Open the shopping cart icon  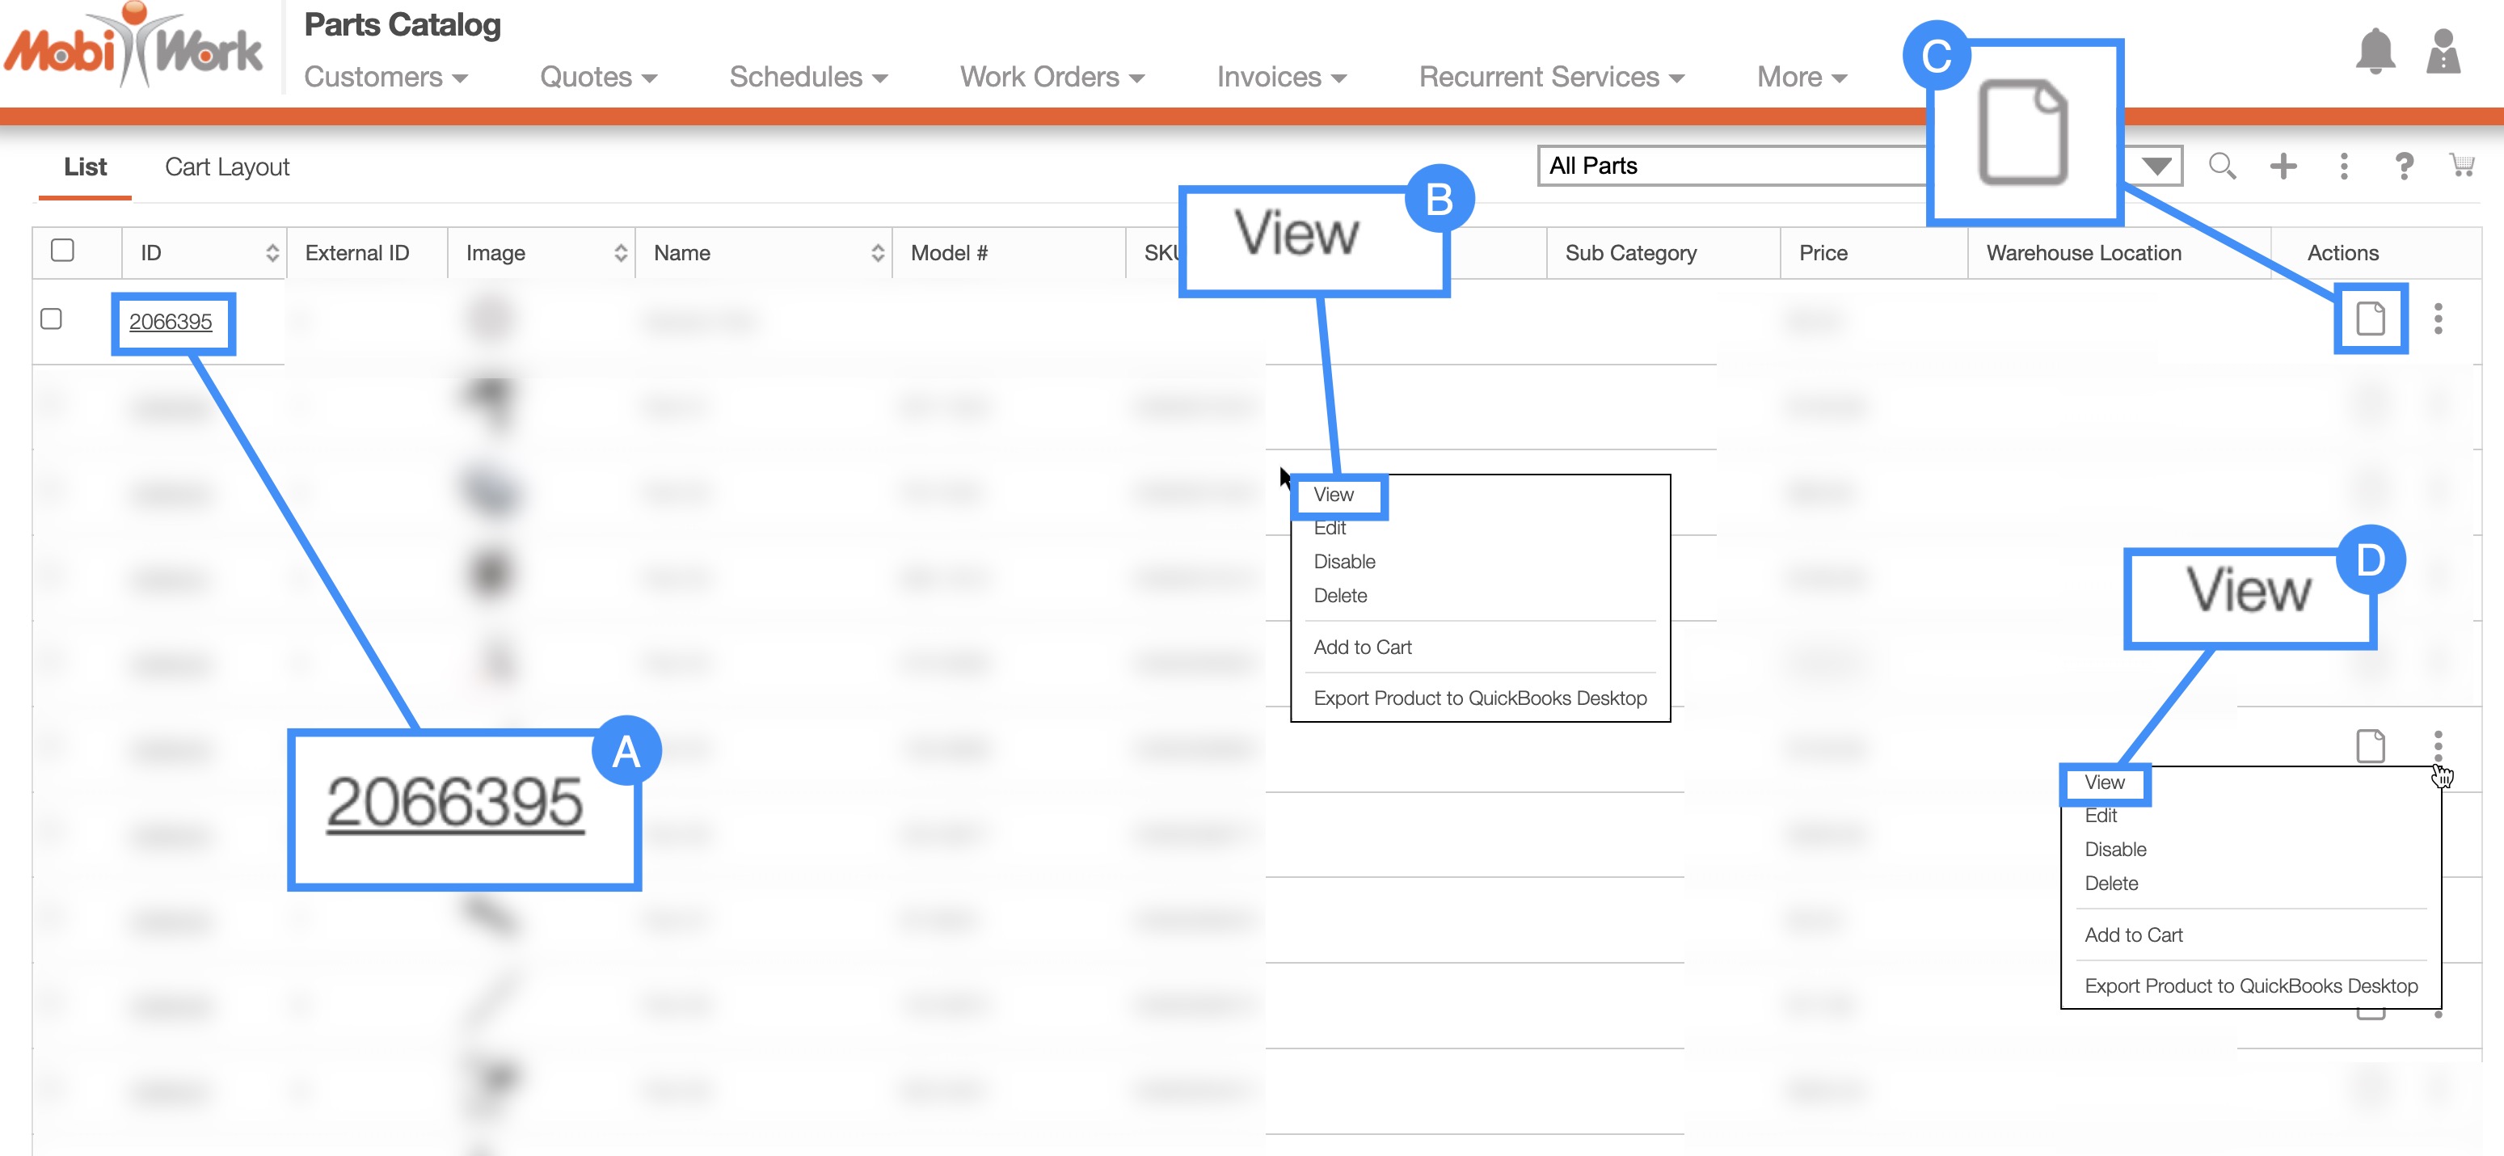(x=2462, y=165)
